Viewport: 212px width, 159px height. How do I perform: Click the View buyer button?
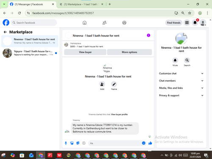pyautogui.click(x=85, y=52)
